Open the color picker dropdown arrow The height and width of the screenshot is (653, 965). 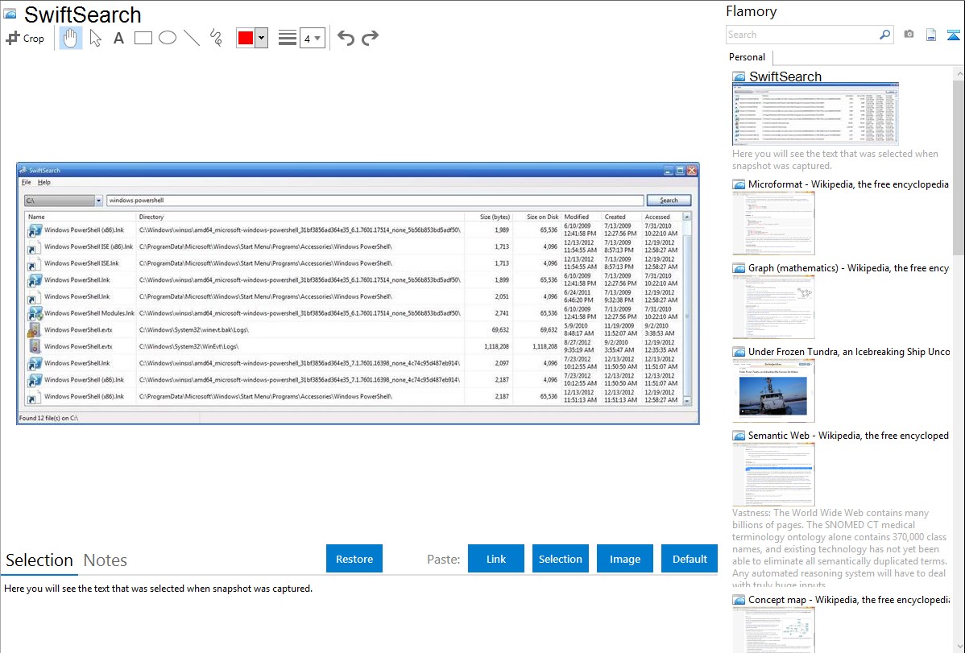coord(261,39)
